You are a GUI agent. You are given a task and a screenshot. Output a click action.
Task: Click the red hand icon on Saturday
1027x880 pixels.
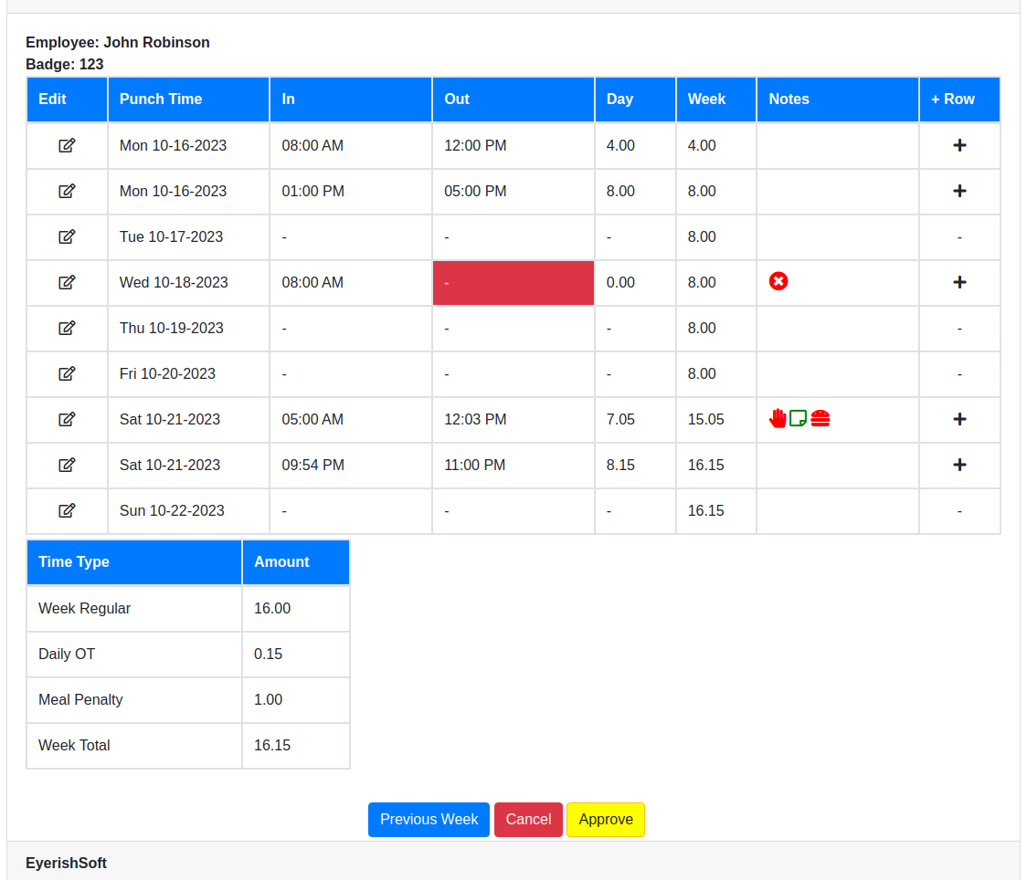[x=778, y=418]
